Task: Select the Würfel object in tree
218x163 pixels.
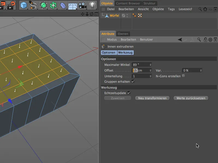Action: click(x=114, y=15)
